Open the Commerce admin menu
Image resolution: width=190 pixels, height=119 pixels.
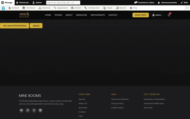(29, 8)
